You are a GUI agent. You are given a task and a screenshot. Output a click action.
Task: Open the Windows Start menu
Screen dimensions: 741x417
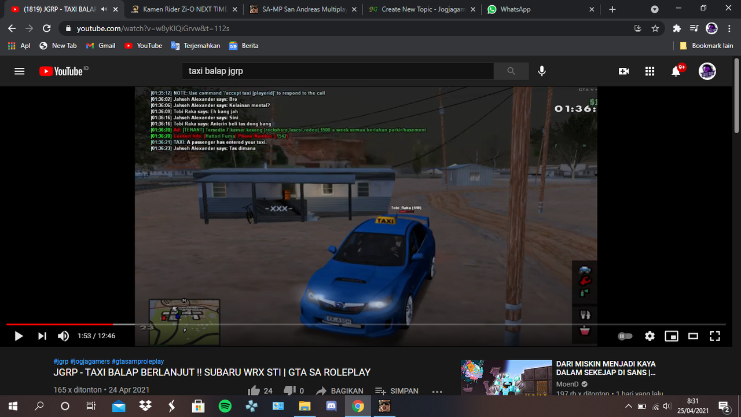coord(13,406)
